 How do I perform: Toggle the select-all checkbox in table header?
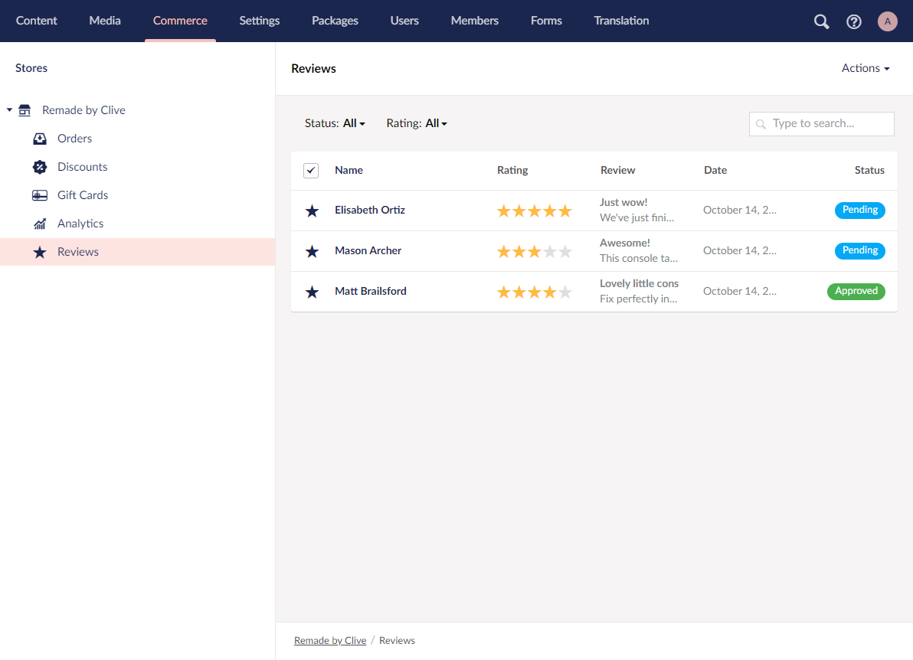click(311, 170)
